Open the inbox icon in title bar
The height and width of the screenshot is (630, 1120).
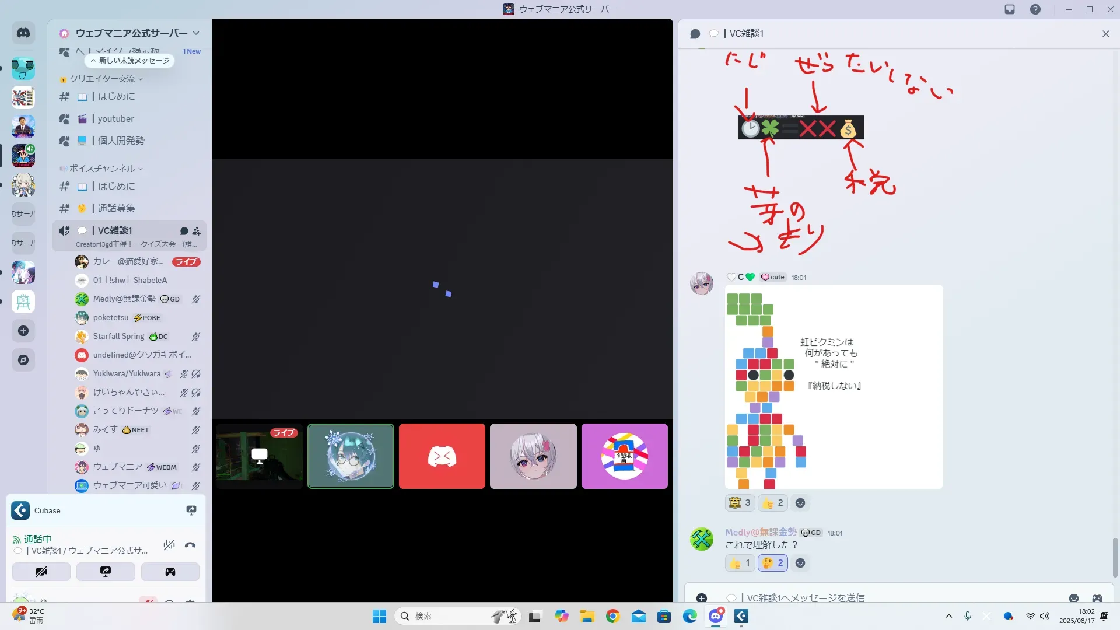coord(1010,9)
